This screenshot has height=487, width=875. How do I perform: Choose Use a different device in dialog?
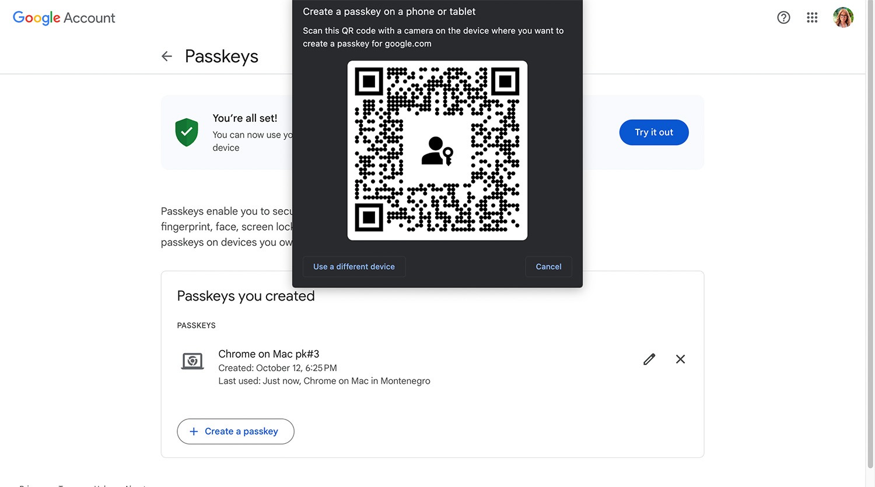click(354, 267)
